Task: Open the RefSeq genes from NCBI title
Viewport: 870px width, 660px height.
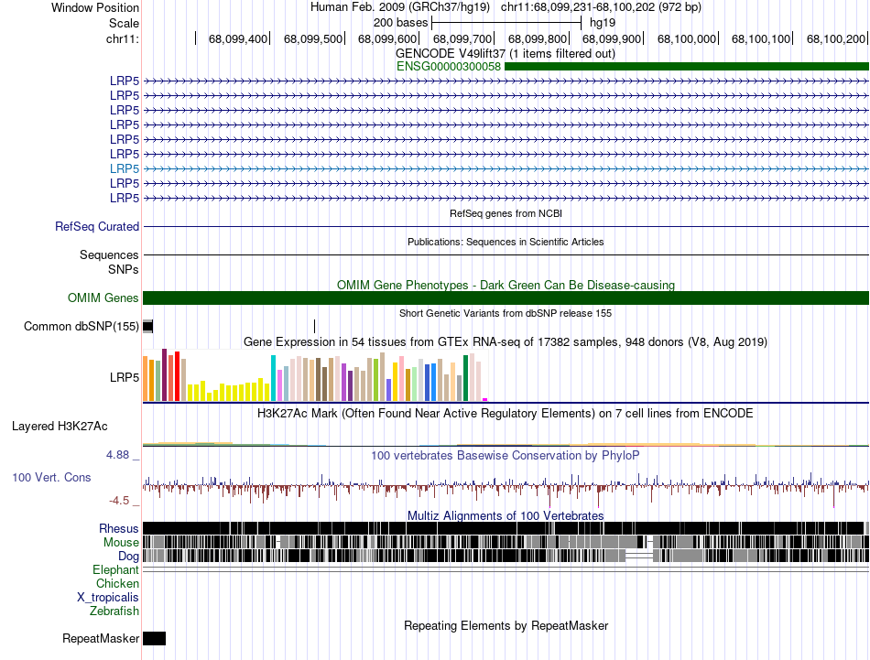Action: 506,213
